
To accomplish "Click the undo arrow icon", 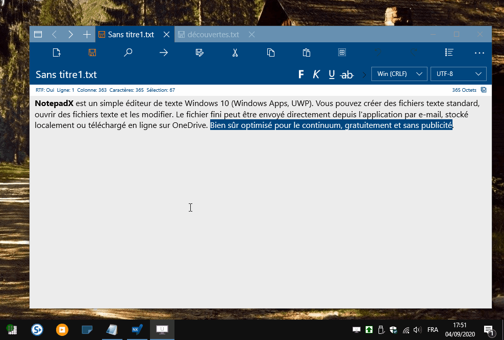I will pos(378,53).
